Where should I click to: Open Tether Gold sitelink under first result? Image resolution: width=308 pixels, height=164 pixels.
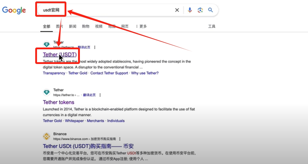78,73
